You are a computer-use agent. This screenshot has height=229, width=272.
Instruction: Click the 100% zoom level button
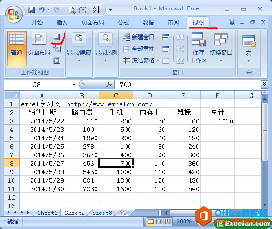(x=184, y=221)
